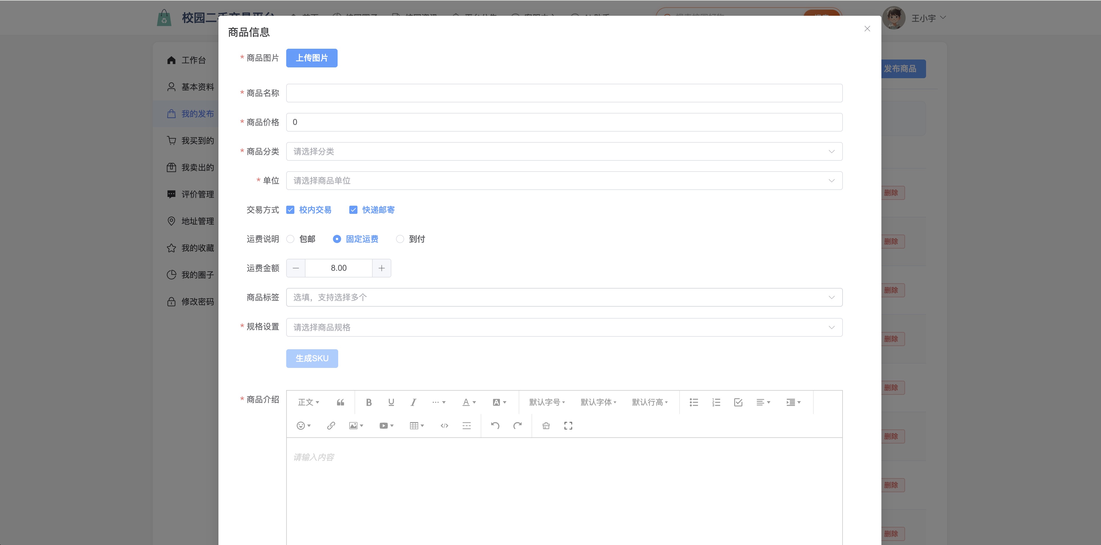Activate the format painter tool

click(546, 426)
